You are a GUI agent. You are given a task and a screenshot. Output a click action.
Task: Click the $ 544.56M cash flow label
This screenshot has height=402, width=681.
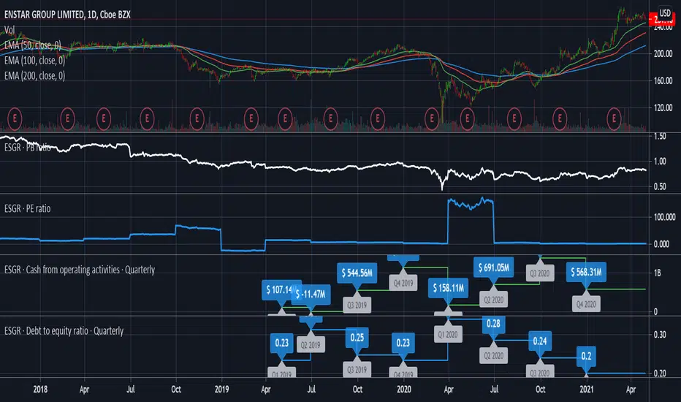tap(357, 273)
